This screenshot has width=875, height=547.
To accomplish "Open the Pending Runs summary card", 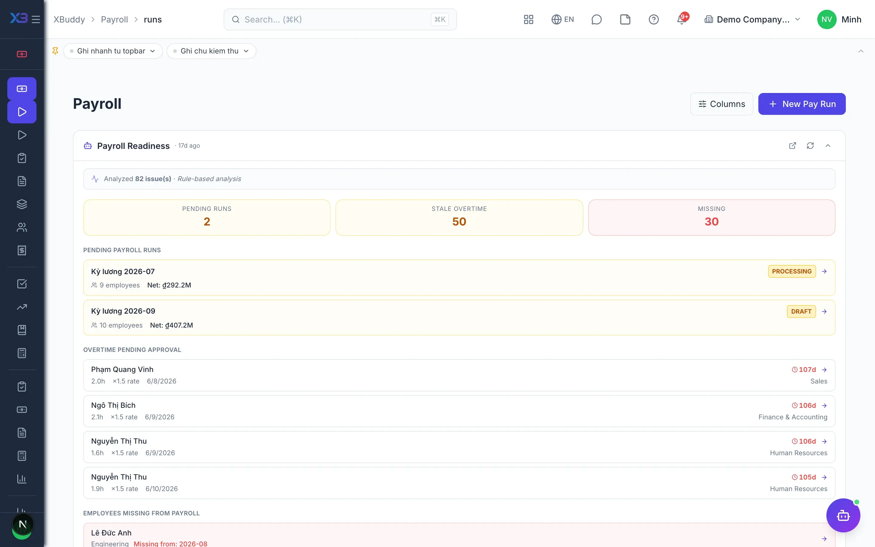I will [207, 218].
